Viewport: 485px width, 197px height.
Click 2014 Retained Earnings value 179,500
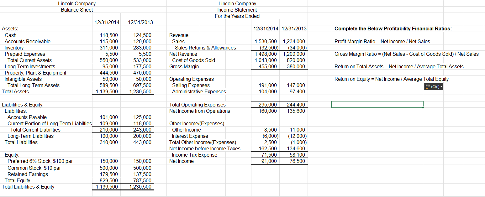pos(108,174)
